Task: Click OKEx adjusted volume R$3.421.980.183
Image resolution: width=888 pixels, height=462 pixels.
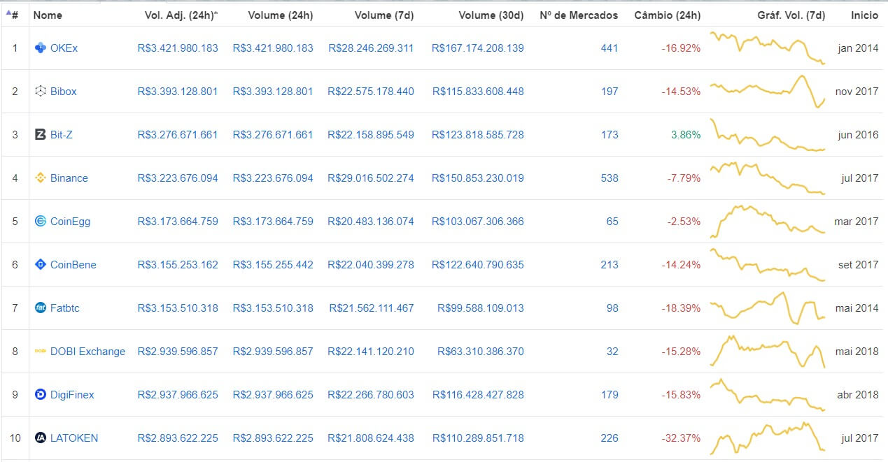Action: tap(178, 48)
